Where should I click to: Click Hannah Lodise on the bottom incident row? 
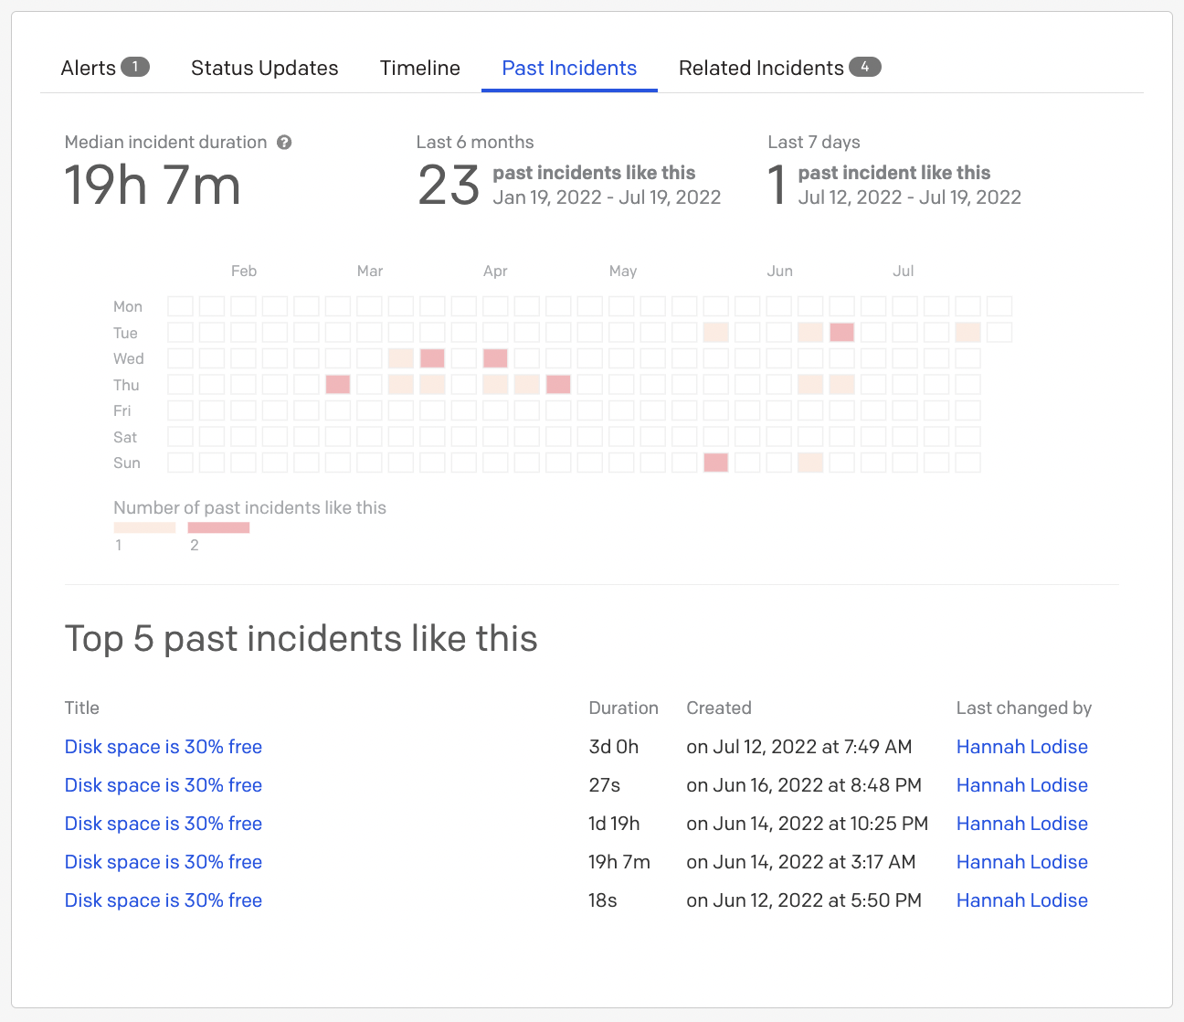coord(1021,900)
